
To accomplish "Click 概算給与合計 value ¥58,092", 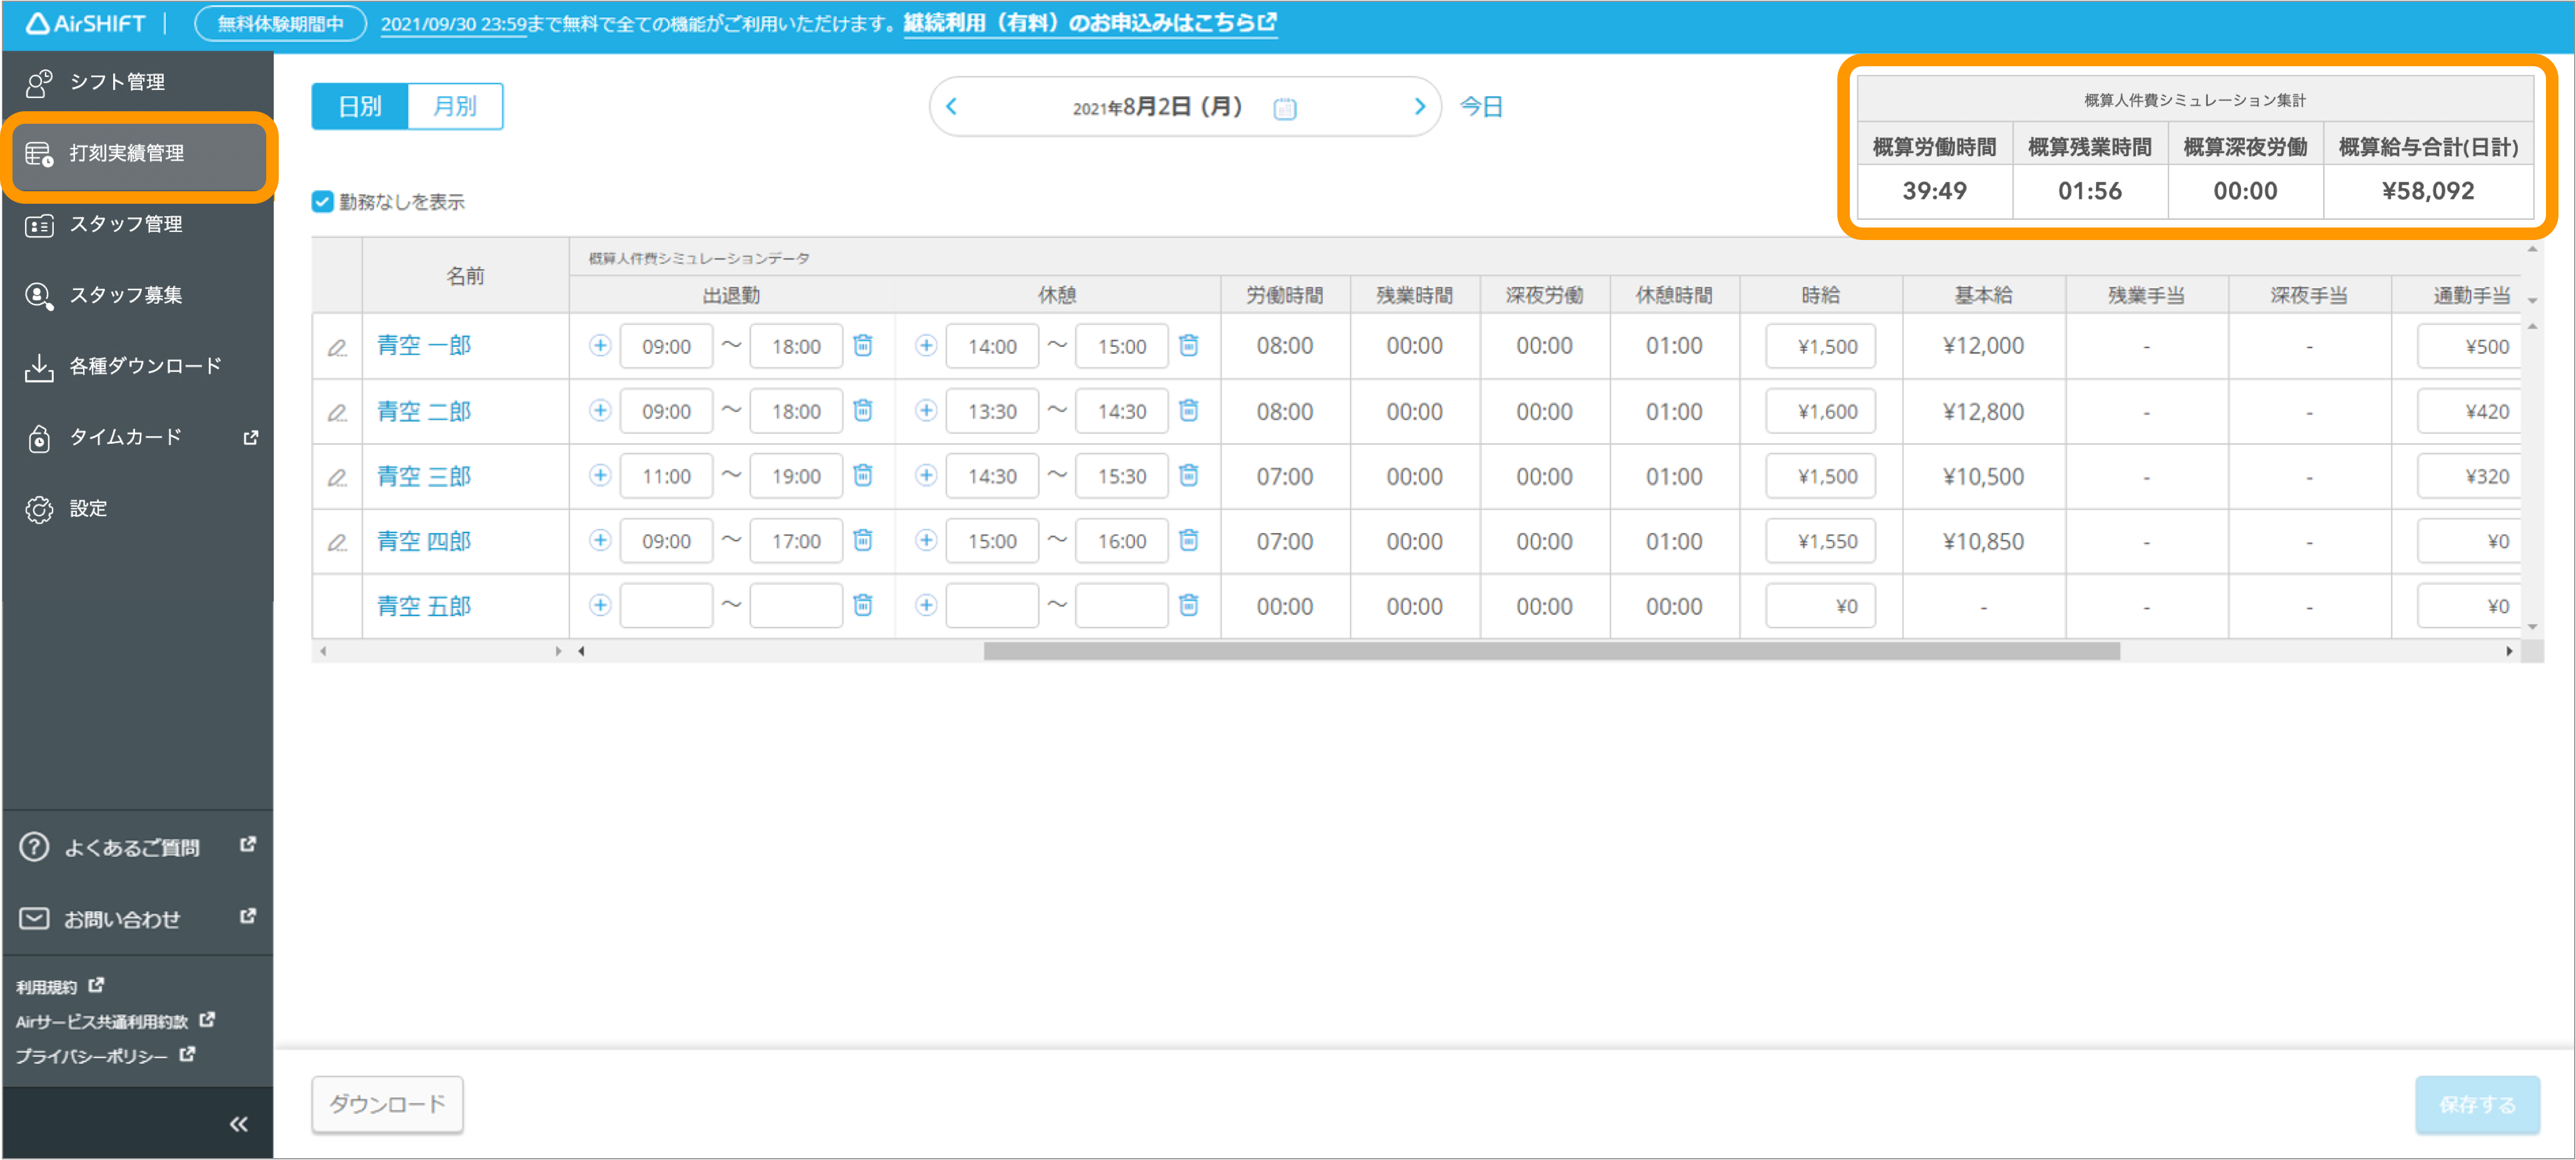I will pyautogui.click(x=2428, y=191).
